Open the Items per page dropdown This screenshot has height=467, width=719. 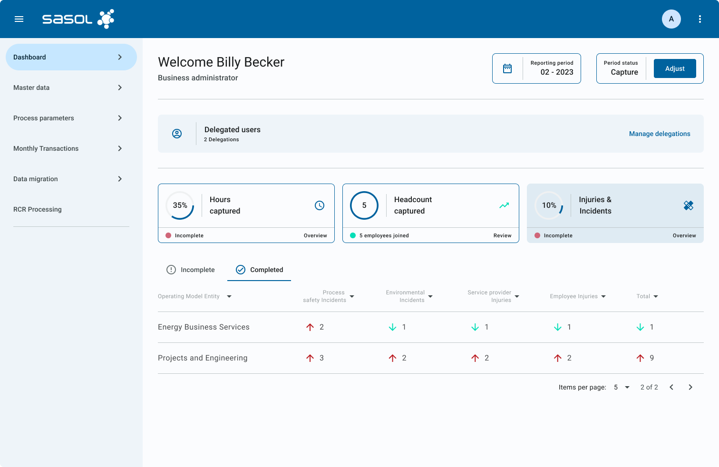click(622, 387)
